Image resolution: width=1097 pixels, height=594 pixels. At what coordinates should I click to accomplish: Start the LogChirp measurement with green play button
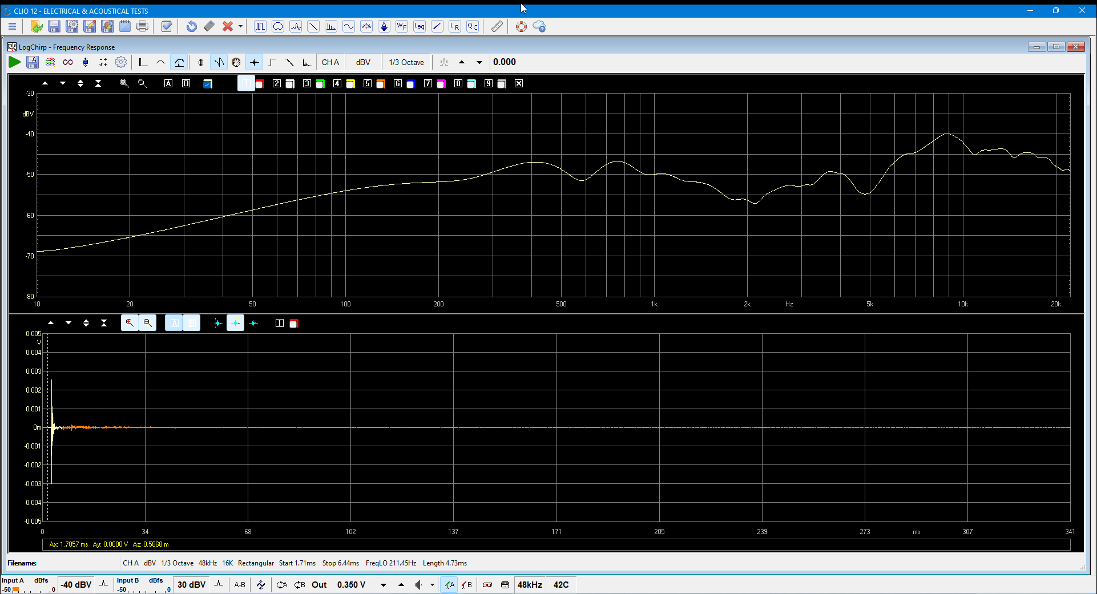point(15,62)
